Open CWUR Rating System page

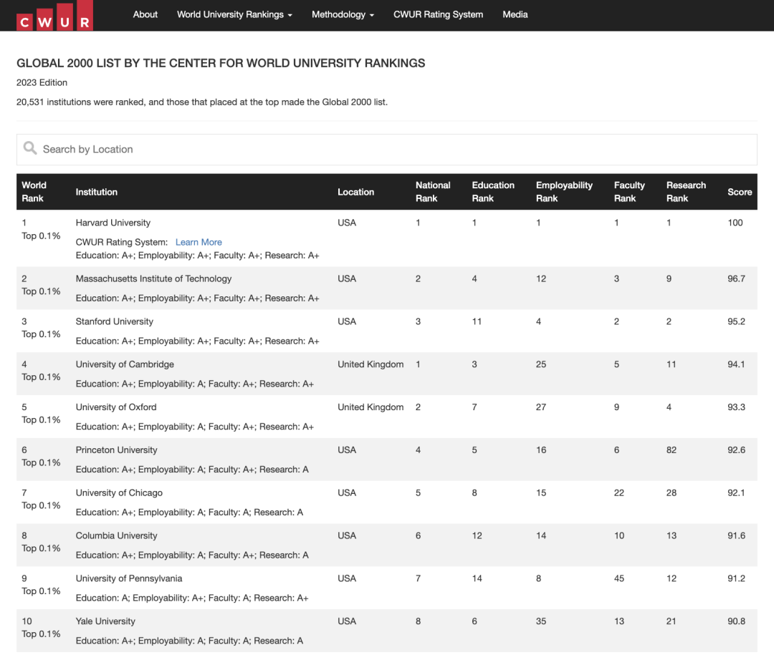click(x=438, y=14)
